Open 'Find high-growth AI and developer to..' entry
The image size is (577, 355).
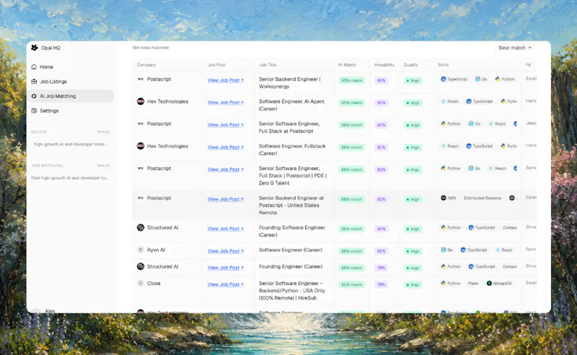(x=69, y=178)
